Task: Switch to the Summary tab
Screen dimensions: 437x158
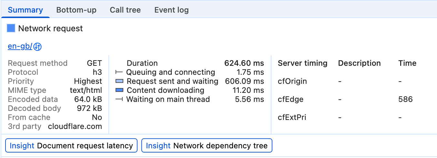Action: click(25, 10)
